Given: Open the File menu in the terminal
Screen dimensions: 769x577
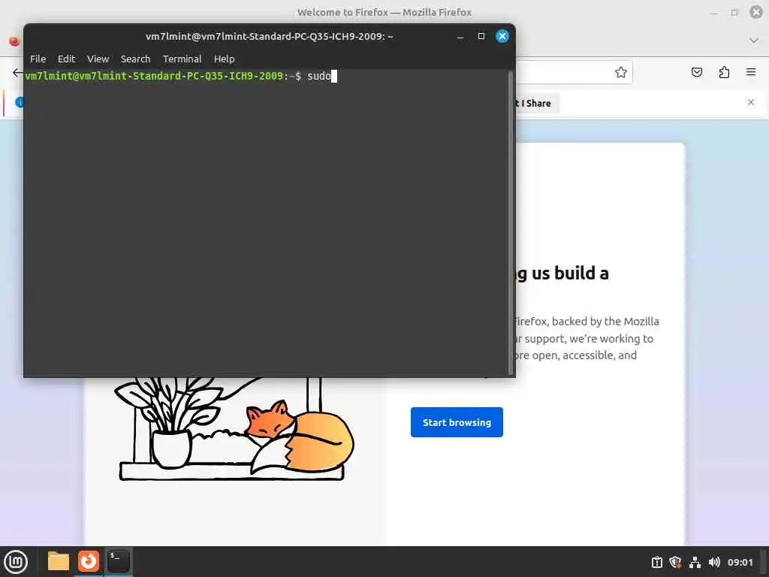Looking at the screenshot, I should pyautogui.click(x=38, y=59).
